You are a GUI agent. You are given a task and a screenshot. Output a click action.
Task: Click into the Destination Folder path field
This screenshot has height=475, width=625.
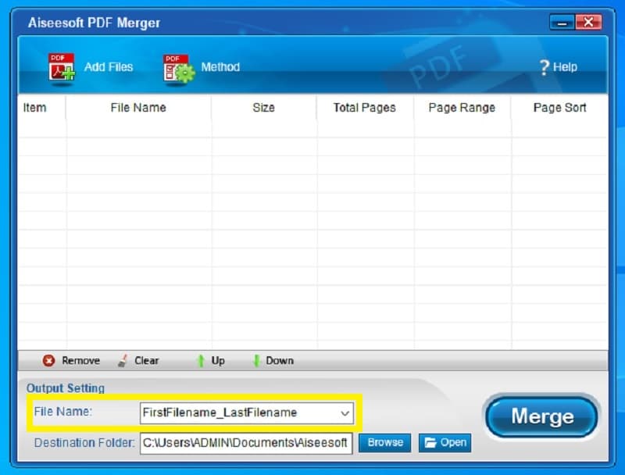[245, 443]
